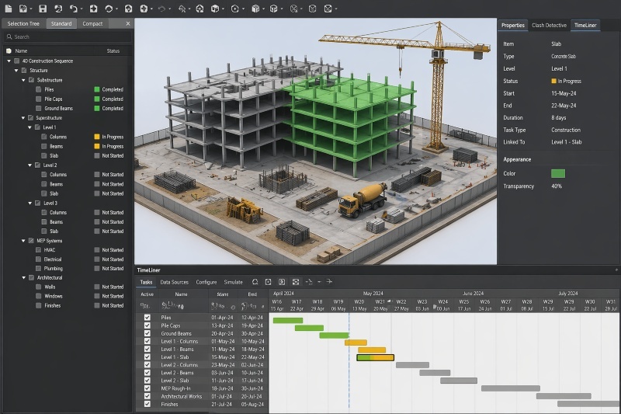Viewport: 621px width, 414px height.
Task: Toggle Active checkbox for MEP Rough-In task
Action: [x=147, y=388]
